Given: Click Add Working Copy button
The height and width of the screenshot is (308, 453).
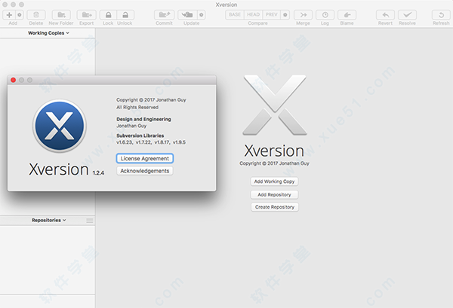Looking at the screenshot, I should click(274, 181).
